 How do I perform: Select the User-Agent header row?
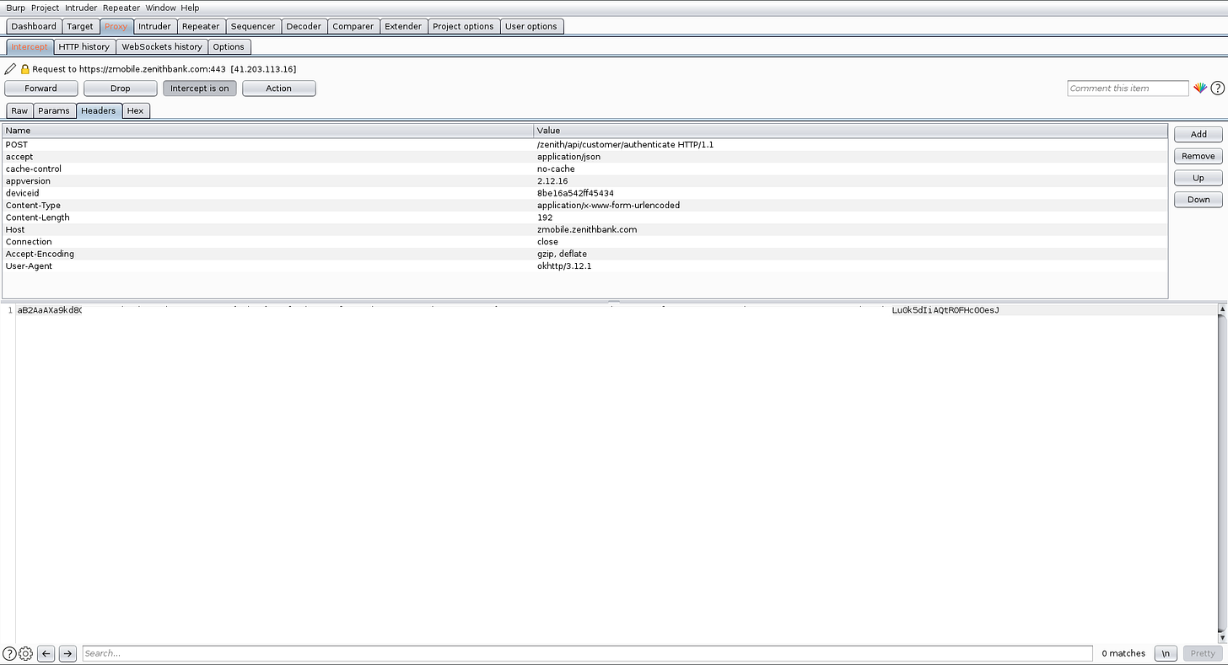[585, 266]
